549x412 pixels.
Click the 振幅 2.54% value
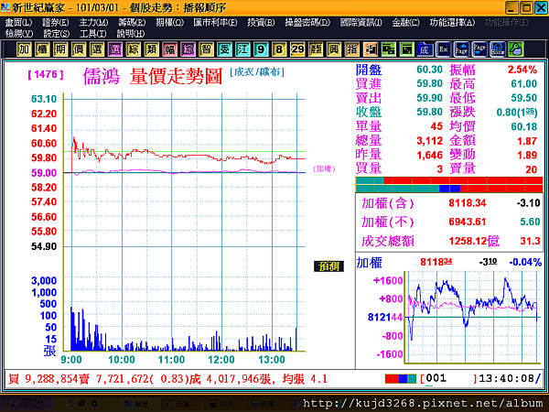522,70
